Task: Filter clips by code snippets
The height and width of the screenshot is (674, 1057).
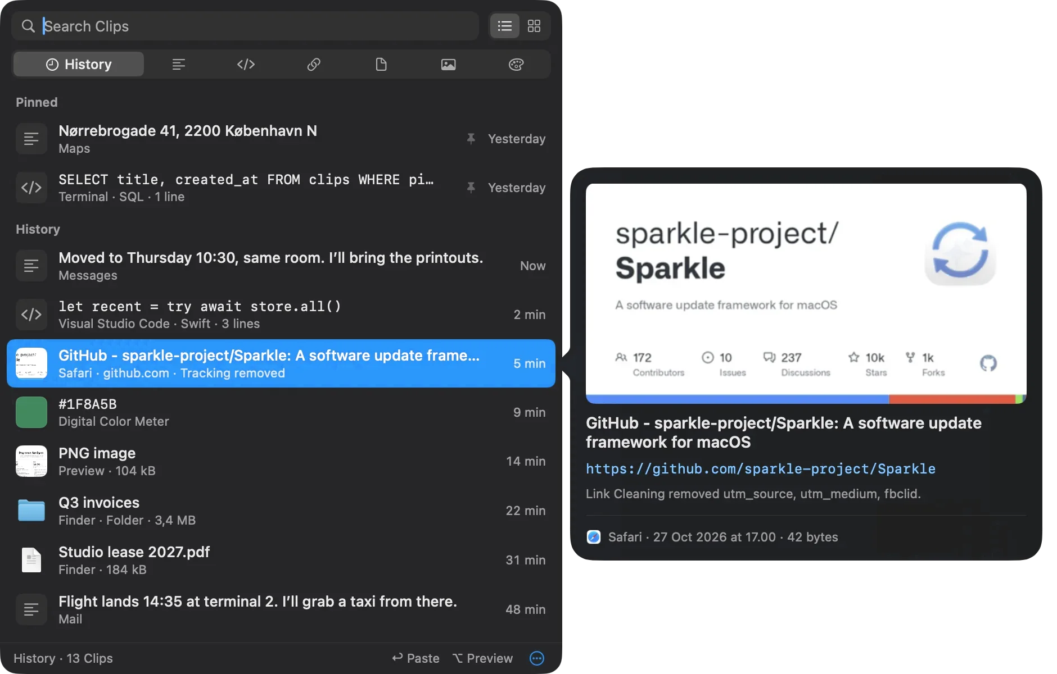Action: point(246,64)
